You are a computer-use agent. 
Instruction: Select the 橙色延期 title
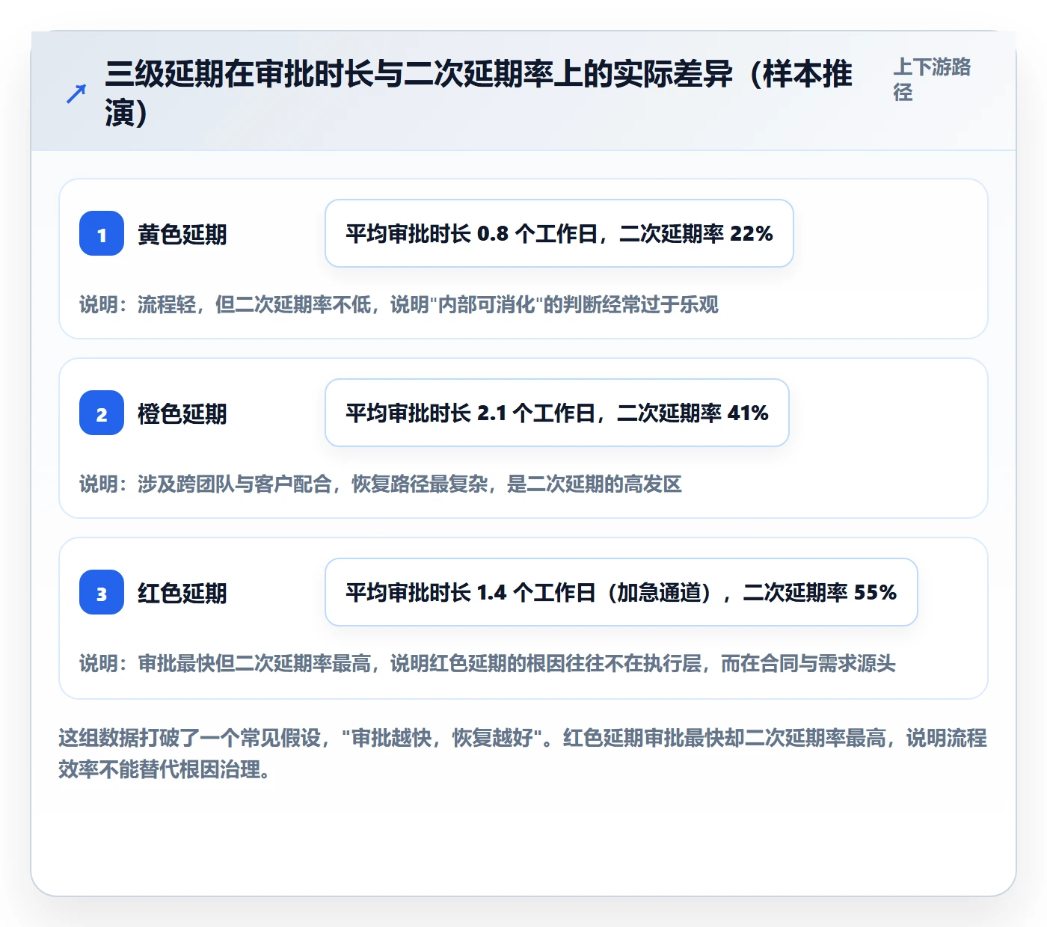[x=182, y=413]
